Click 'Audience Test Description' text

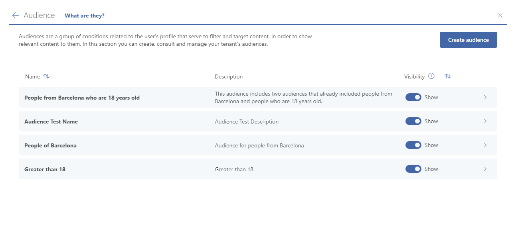click(247, 121)
